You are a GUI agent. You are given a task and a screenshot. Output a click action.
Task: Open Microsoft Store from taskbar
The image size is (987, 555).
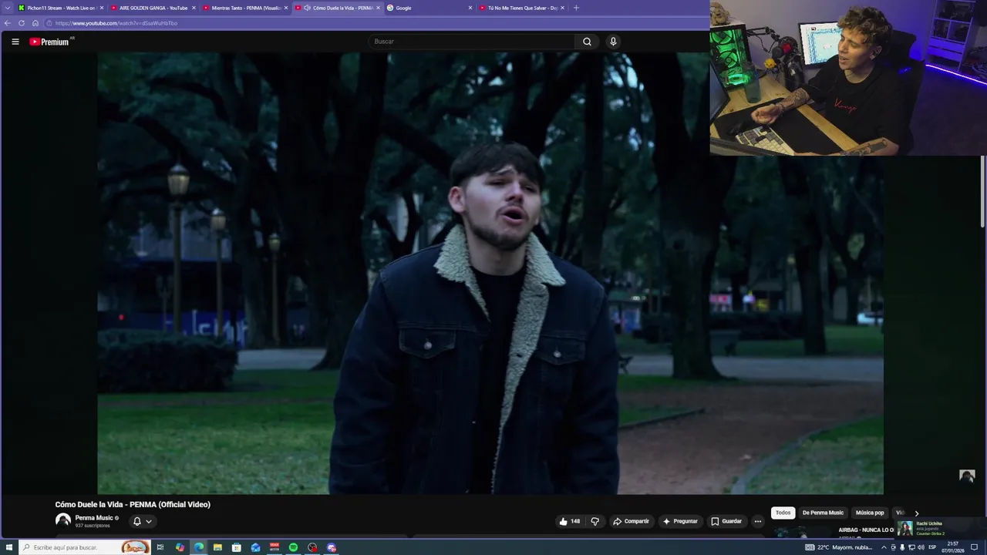click(237, 547)
